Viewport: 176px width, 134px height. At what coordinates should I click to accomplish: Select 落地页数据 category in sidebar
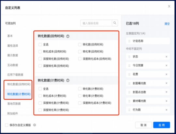point(14,104)
